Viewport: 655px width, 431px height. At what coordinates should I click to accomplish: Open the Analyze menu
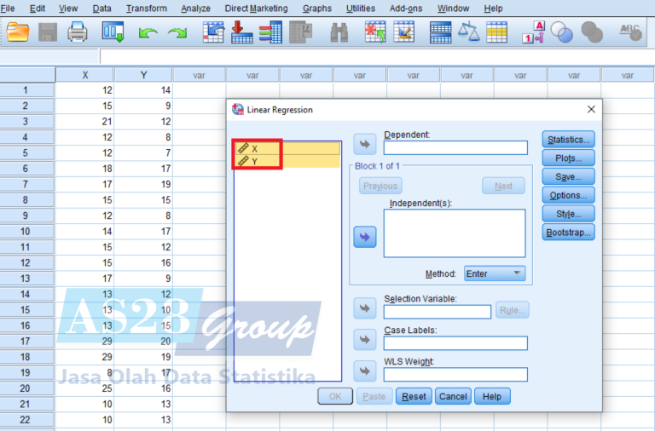(195, 9)
